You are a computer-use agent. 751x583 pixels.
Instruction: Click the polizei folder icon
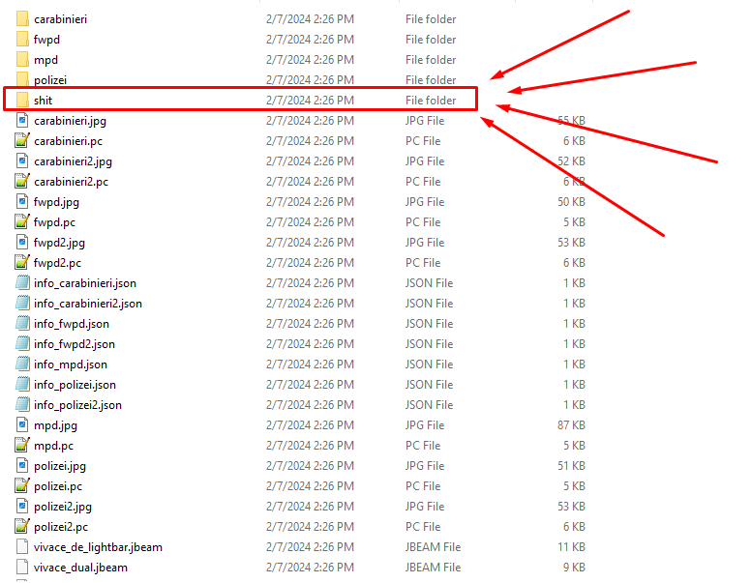(x=22, y=79)
